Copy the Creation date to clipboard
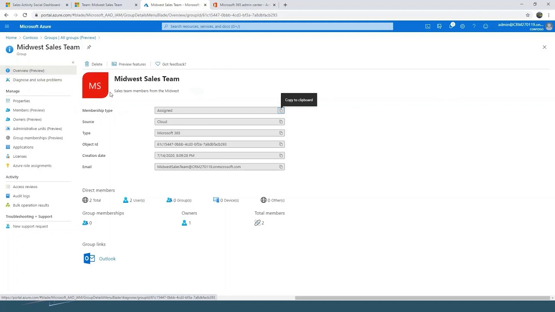Image resolution: width=555 pixels, height=312 pixels. (x=281, y=156)
